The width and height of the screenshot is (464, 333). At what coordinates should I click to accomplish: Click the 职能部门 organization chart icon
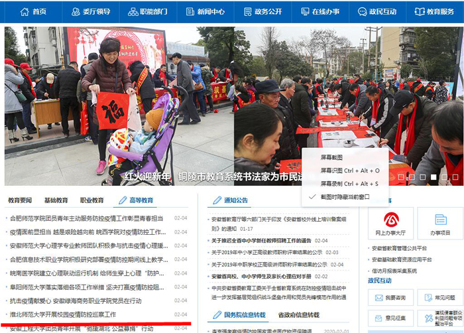133,12
